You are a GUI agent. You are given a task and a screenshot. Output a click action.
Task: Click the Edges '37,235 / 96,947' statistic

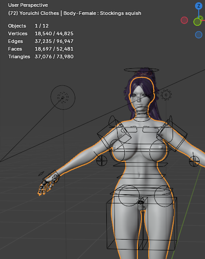pos(54,41)
